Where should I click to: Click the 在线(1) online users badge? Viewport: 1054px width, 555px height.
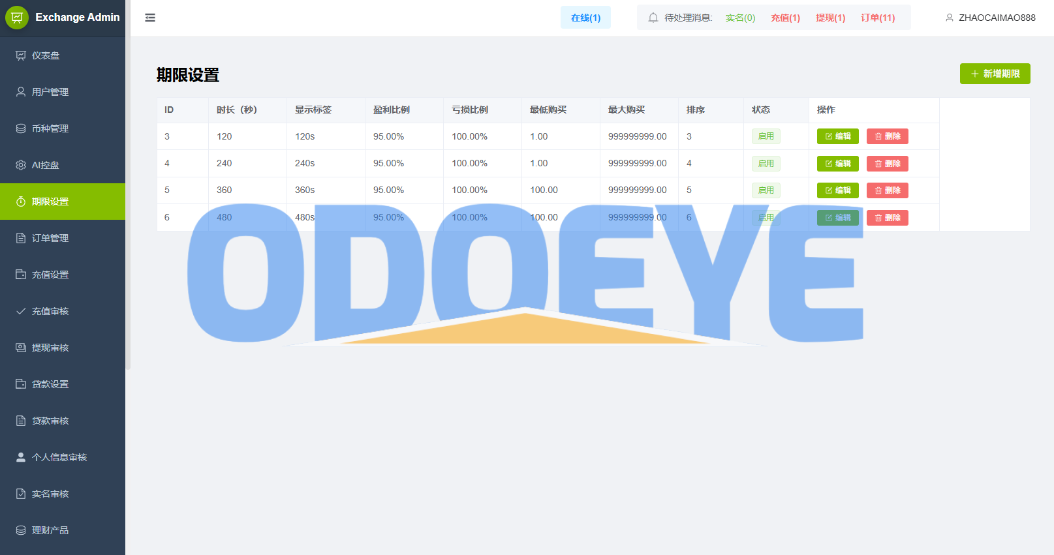point(585,18)
